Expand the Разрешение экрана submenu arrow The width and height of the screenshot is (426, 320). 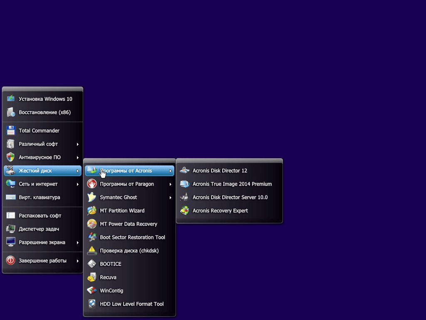77,242
